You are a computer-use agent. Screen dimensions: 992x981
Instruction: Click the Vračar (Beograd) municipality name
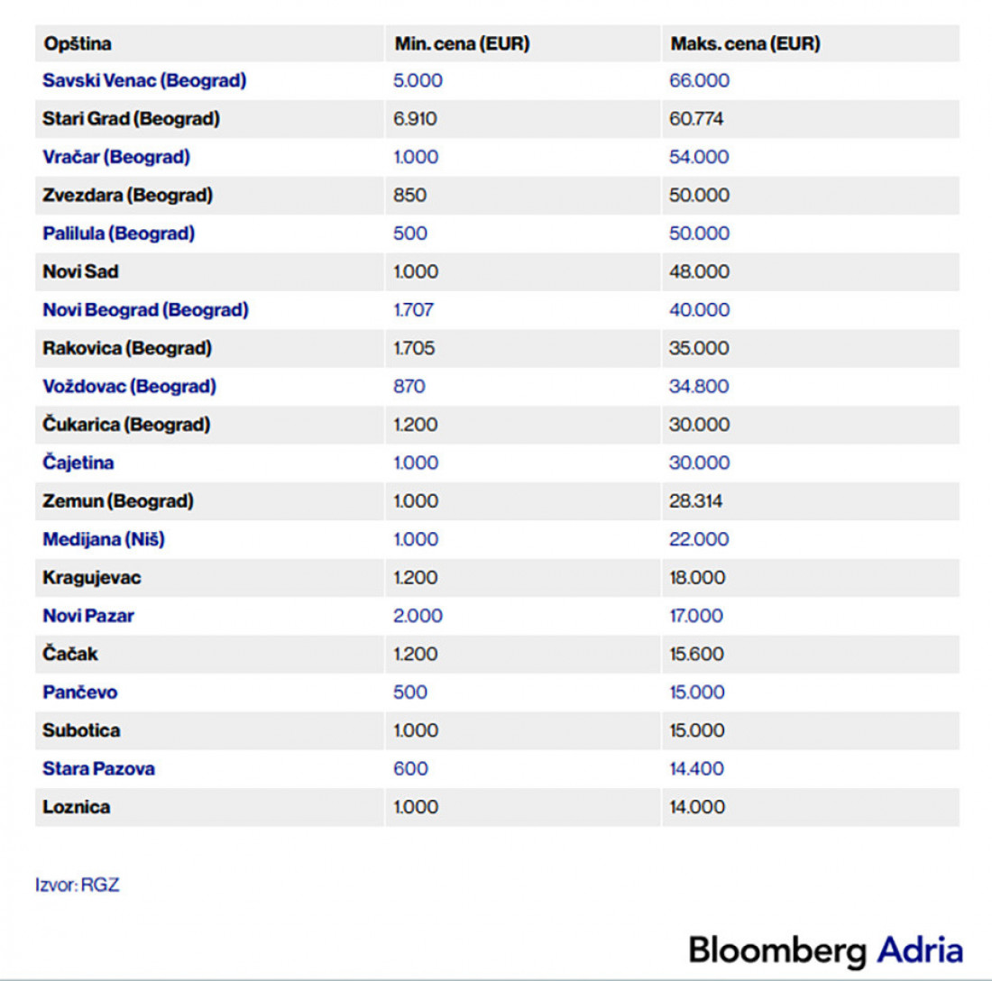pyautogui.click(x=116, y=157)
